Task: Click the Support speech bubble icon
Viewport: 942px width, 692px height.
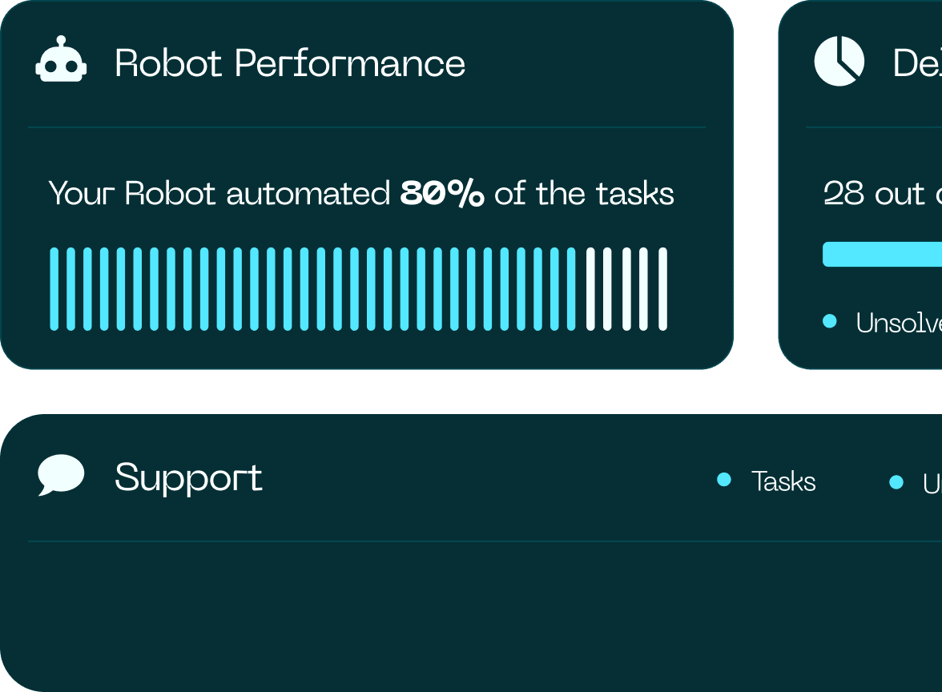Action: coord(61,475)
